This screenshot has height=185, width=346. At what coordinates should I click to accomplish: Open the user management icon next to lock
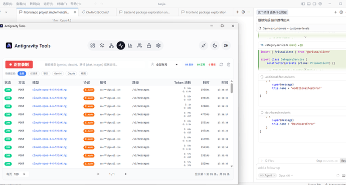140,45
